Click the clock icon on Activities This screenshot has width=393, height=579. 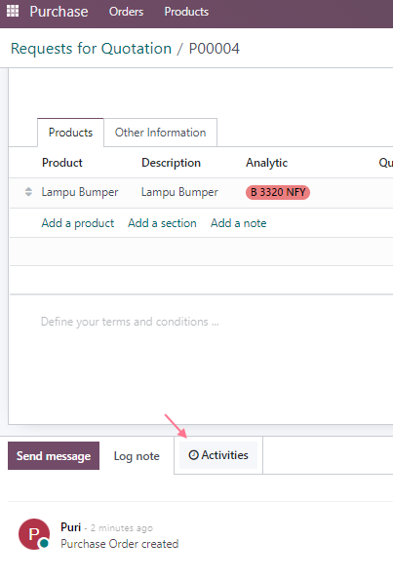[x=193, y=455]
